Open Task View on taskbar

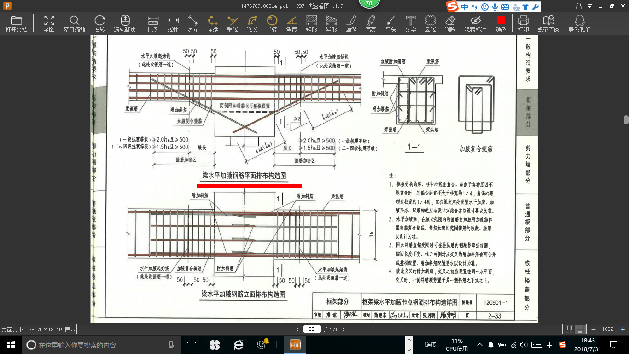192,344
